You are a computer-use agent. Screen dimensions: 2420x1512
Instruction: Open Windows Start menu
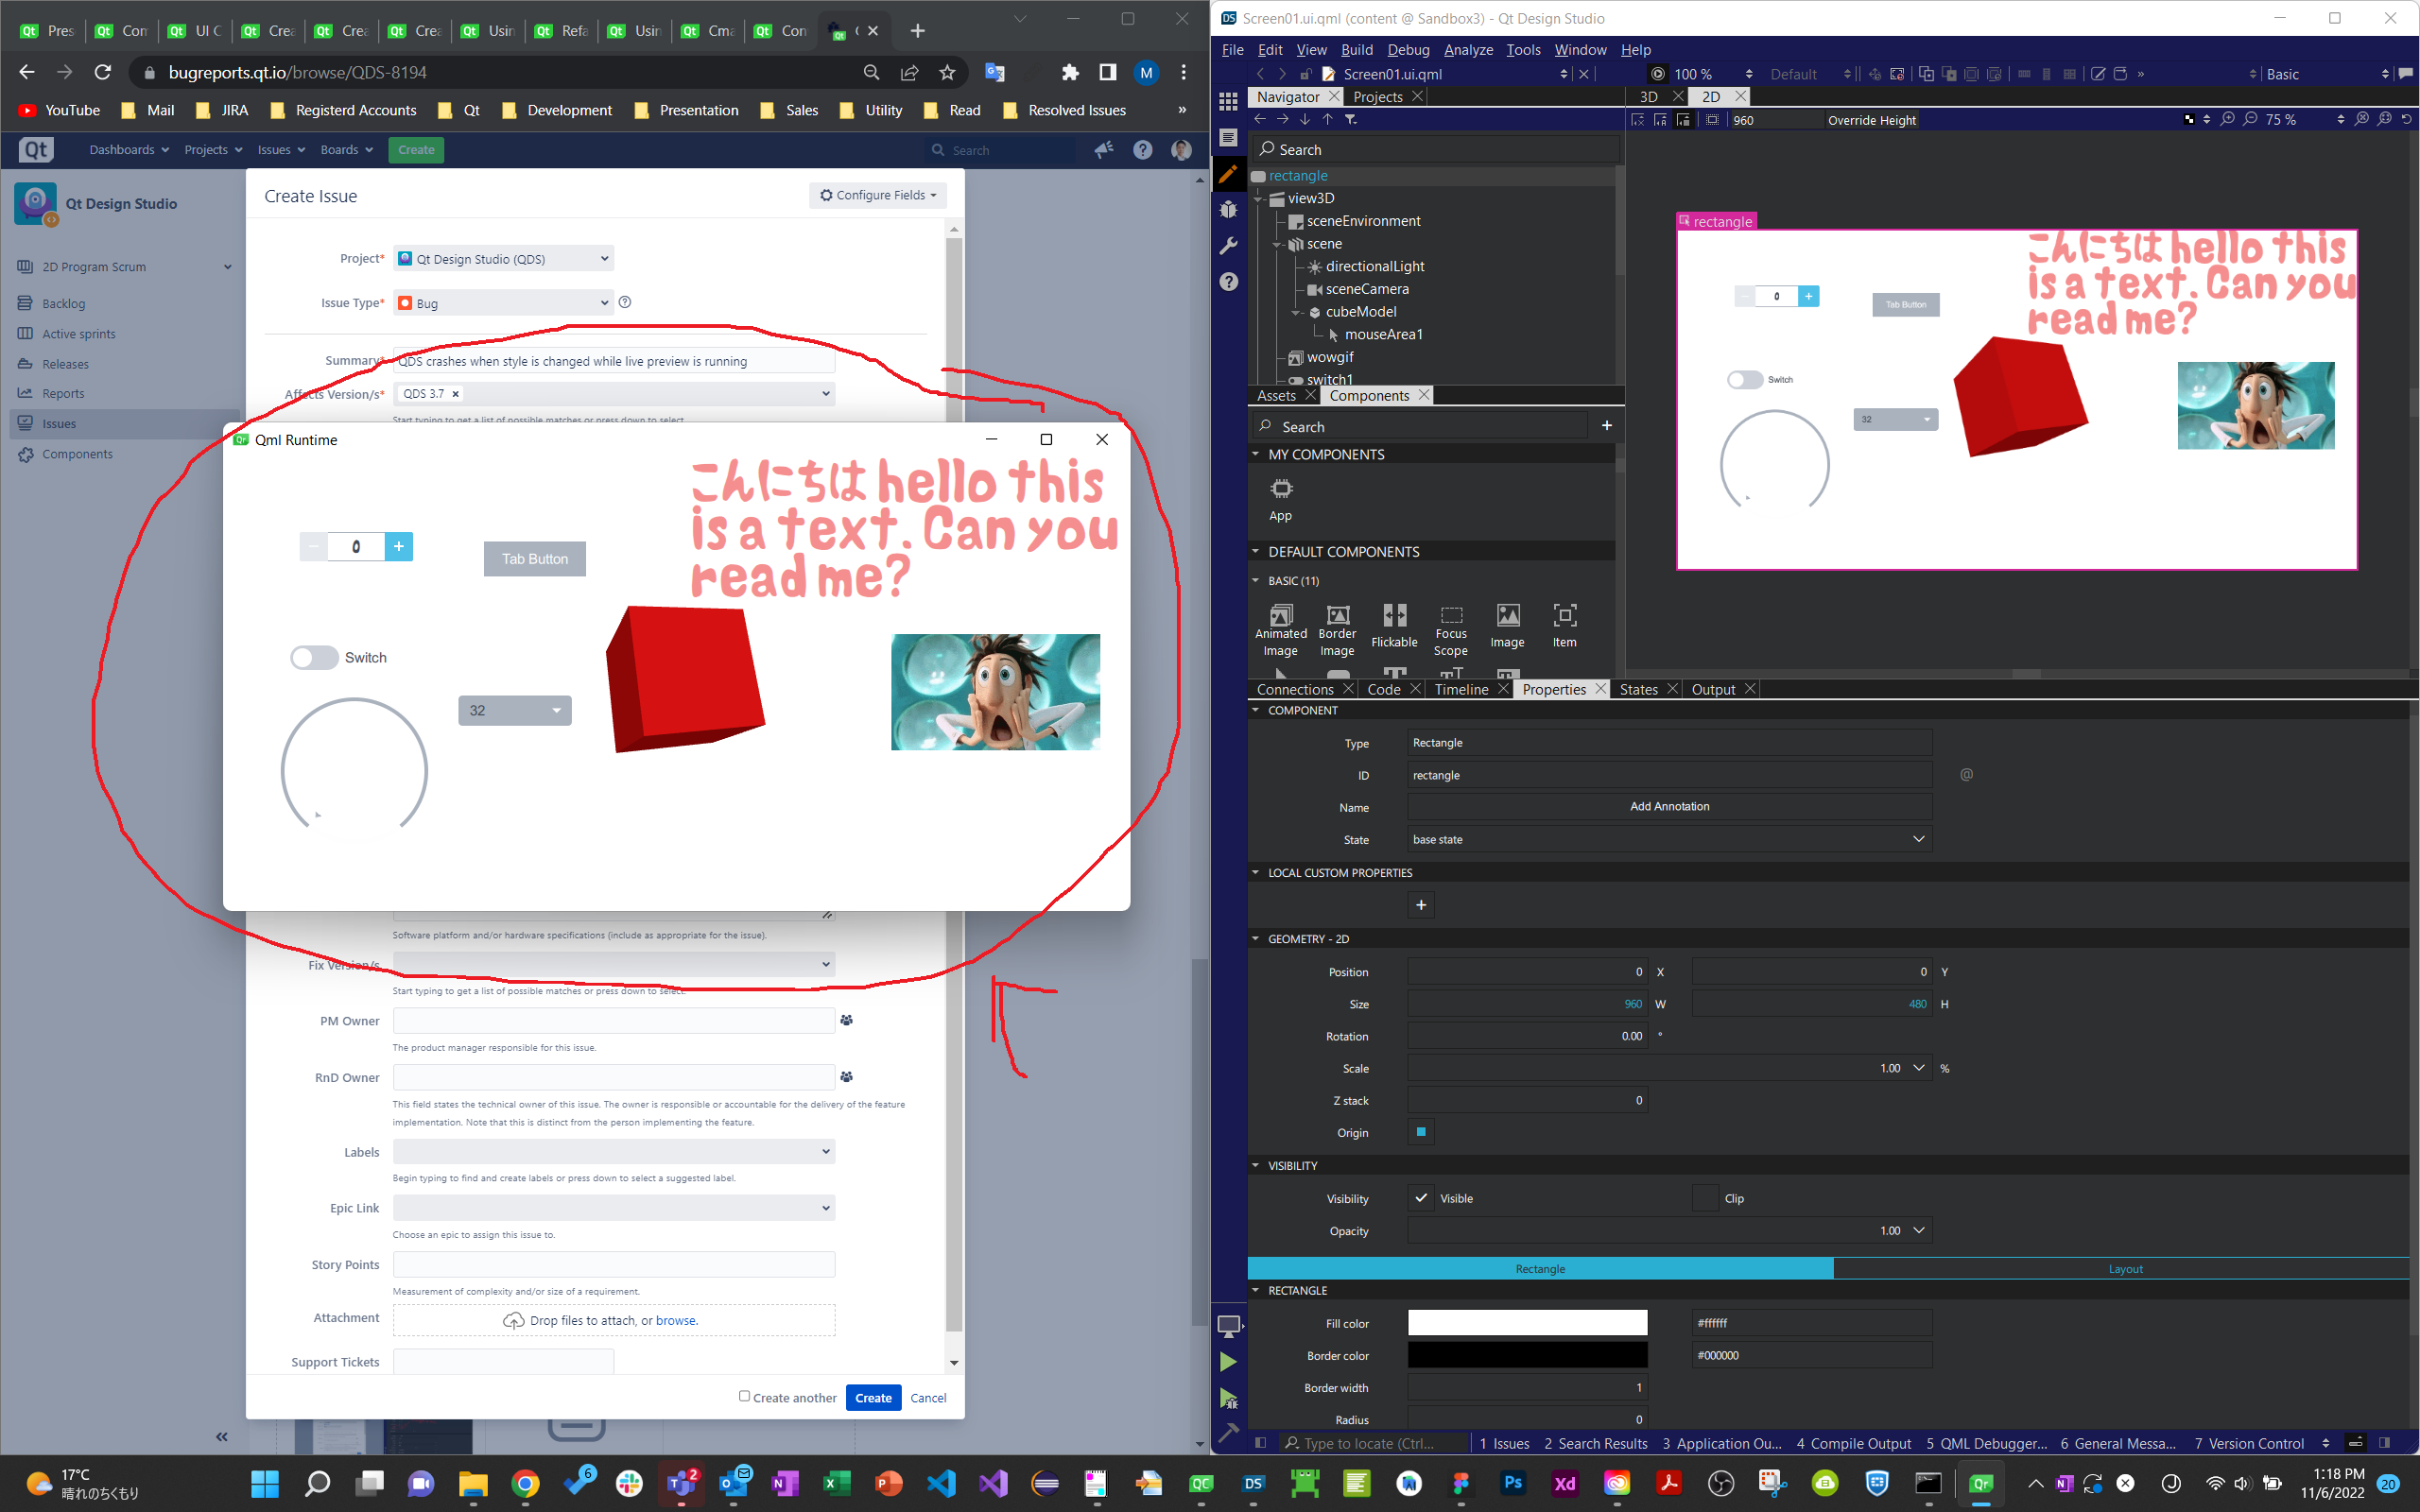pos(265,1483)
